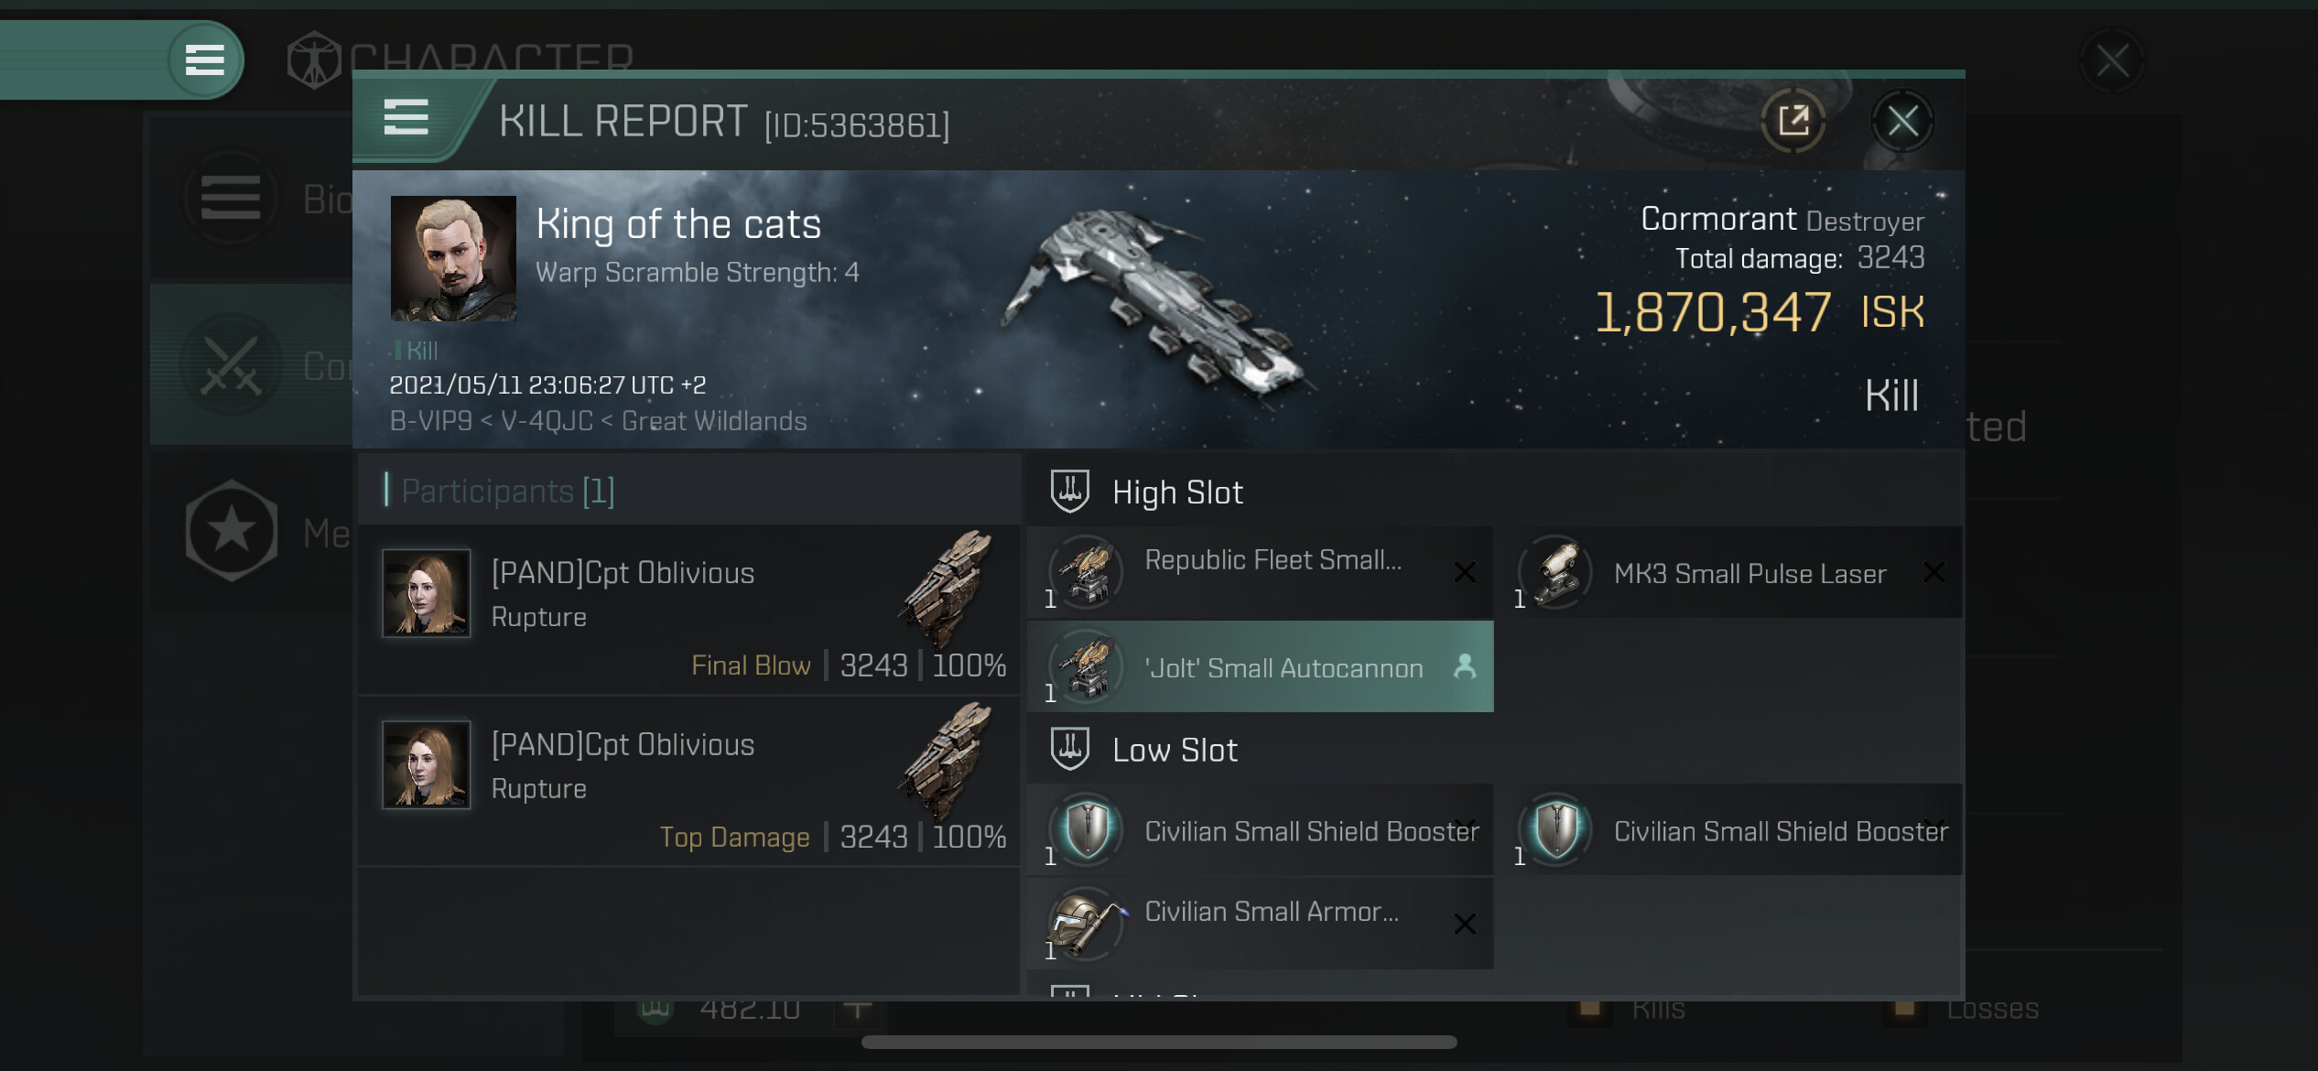Click the share kill report icon
The image size is (2318, 1071).
click(1793, 121)
